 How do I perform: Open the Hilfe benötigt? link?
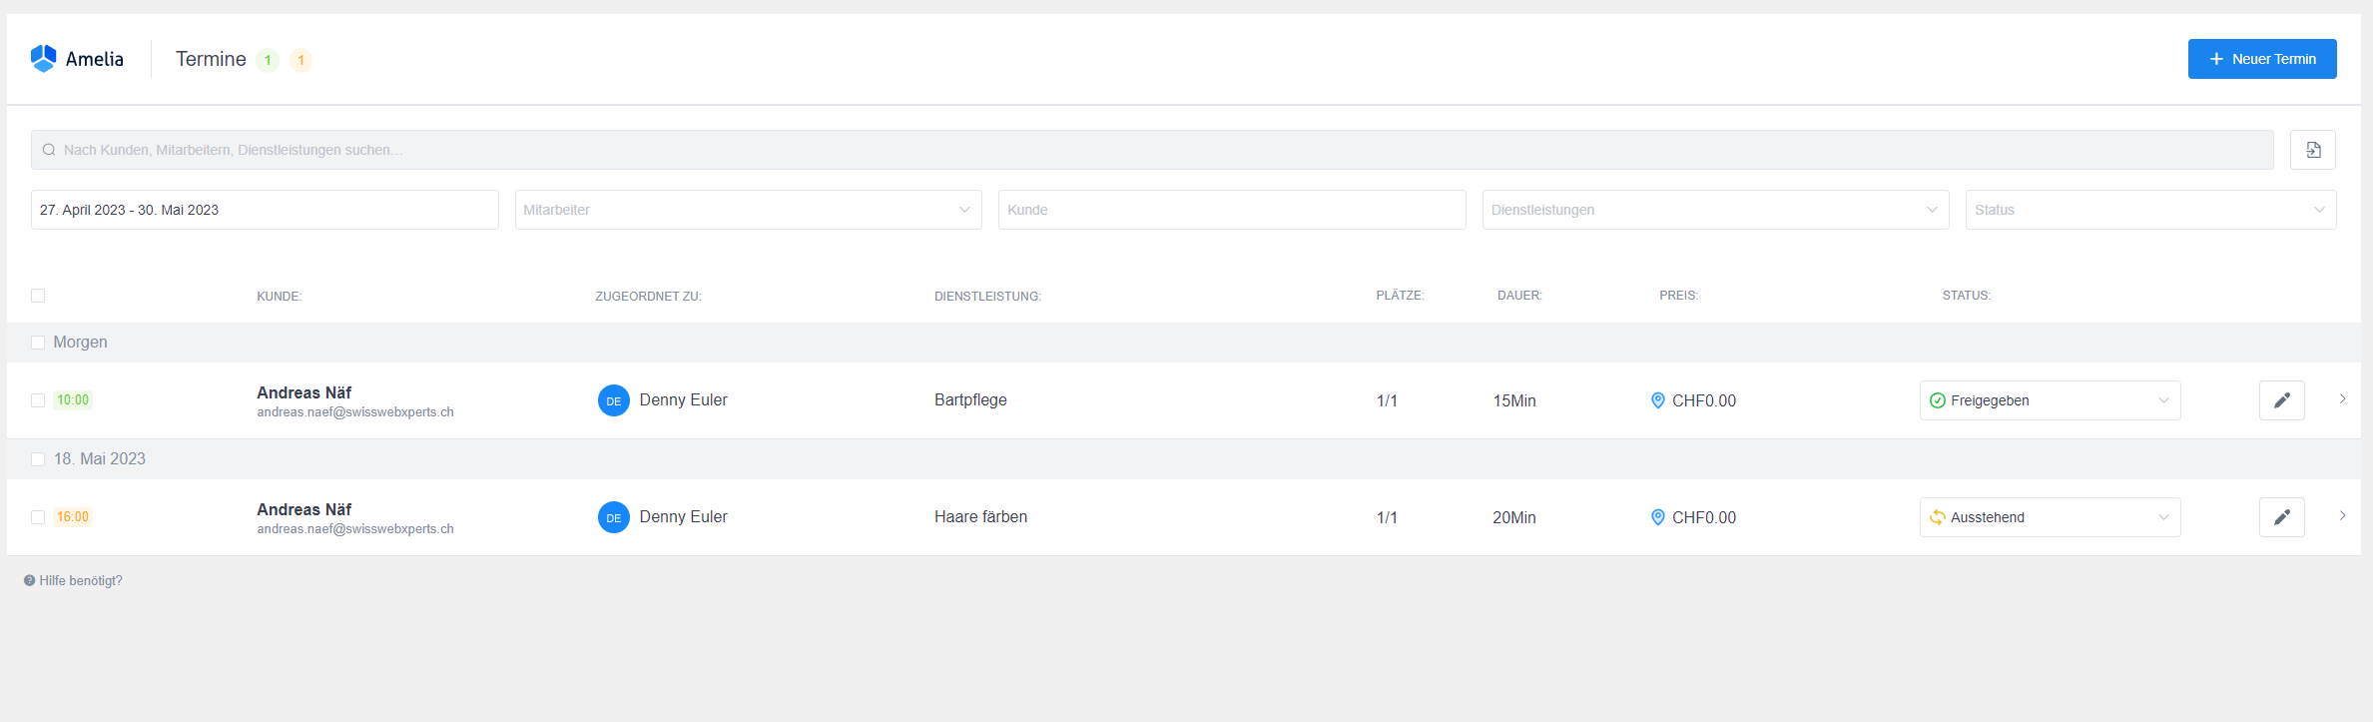point(74,581)
